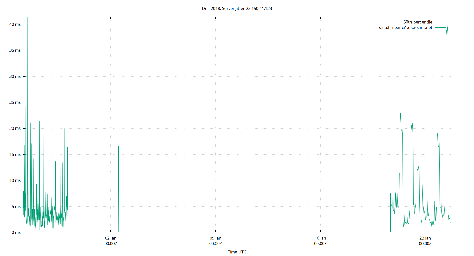Select the 23 Jan tick label
The height and width of the screenshot is (256, 474).
426,238
